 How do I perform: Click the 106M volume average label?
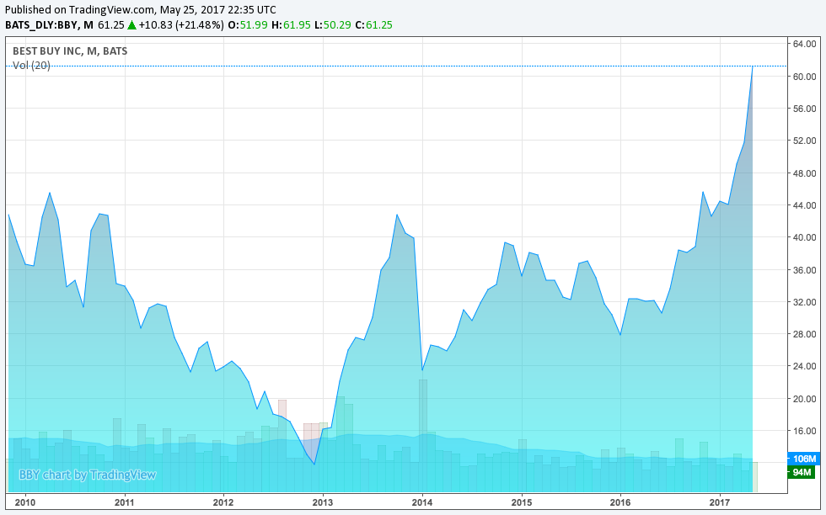point(804,459)
